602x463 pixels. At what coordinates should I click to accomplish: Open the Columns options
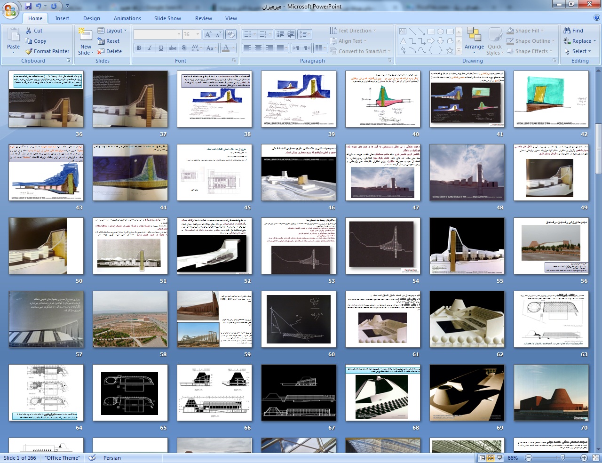click(x=320, y=48)
